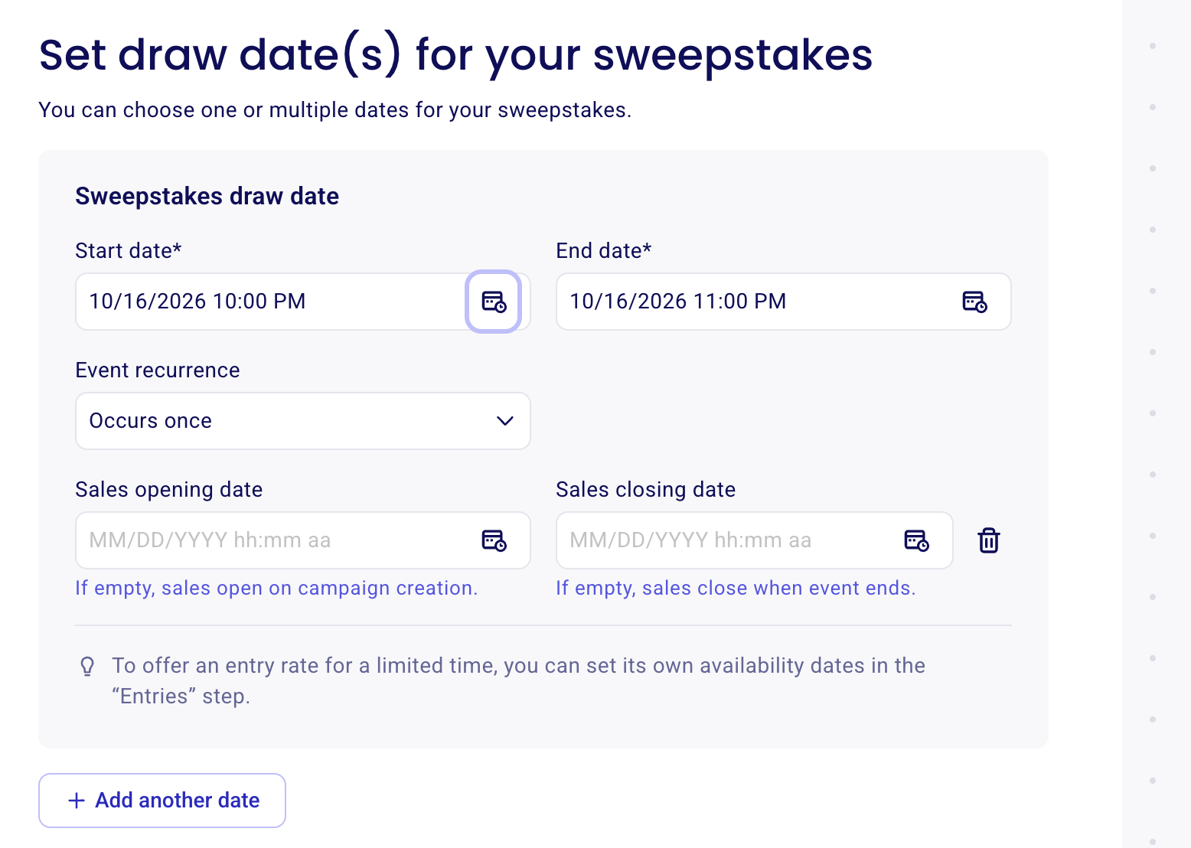
Task: Focus the End date field showing 11:00 PM
Action: click(x=784, y=302)
